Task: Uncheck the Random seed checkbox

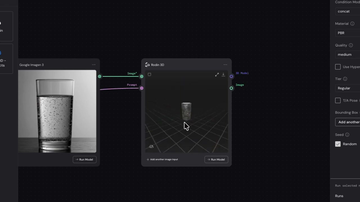Action: point(338,144)
